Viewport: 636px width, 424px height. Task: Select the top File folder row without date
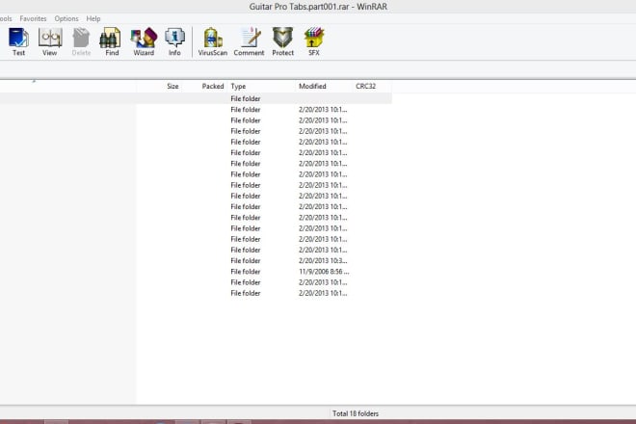[x=196, y=98]
